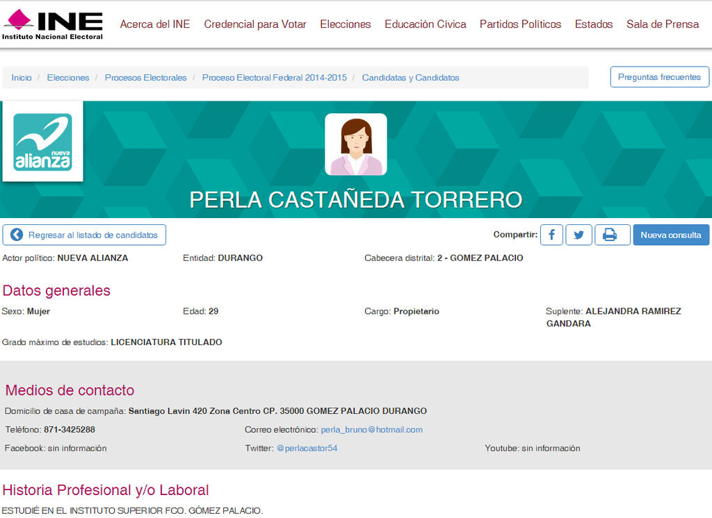Share profile via Facebook icon
Screen dimensions: 712x518
[x=551, y=235]
